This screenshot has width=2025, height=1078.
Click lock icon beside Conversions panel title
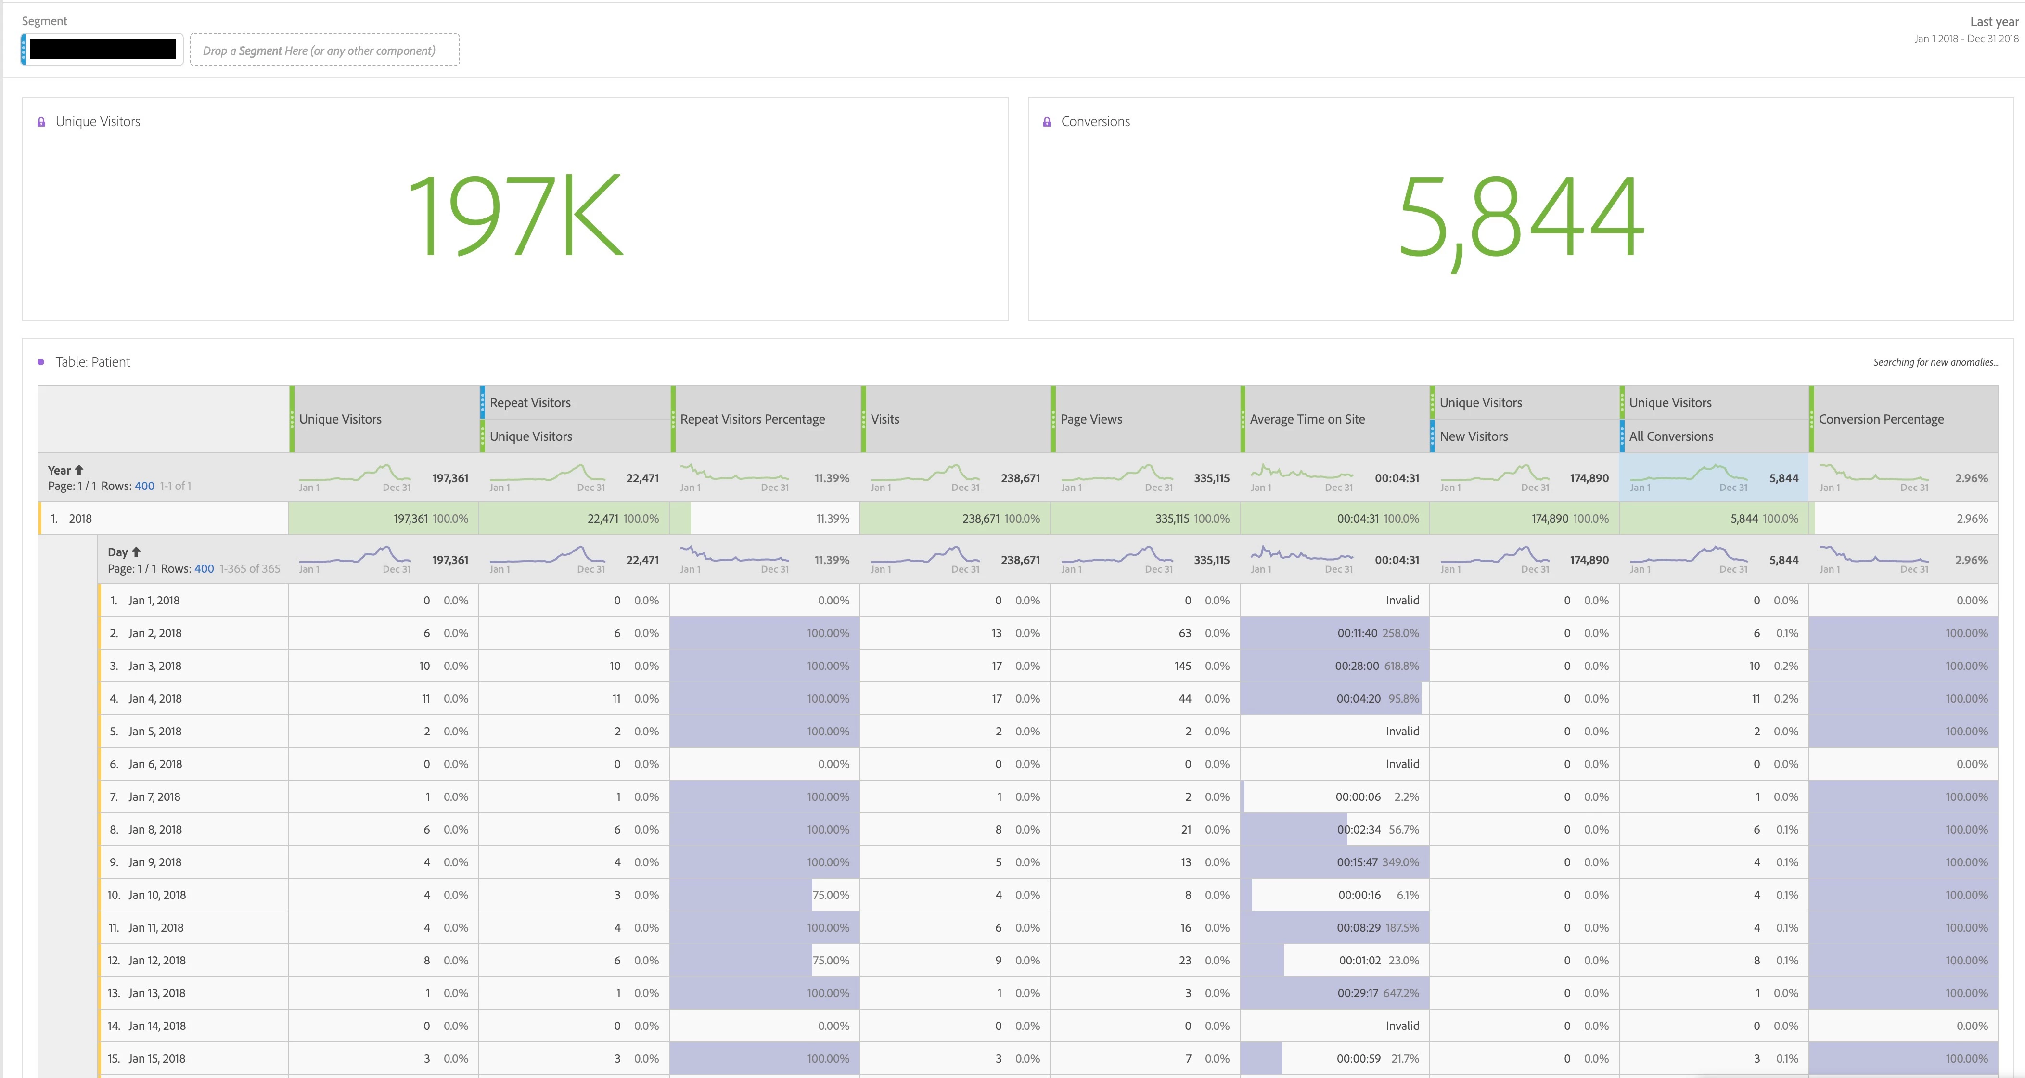click(x=1046, y=122)
